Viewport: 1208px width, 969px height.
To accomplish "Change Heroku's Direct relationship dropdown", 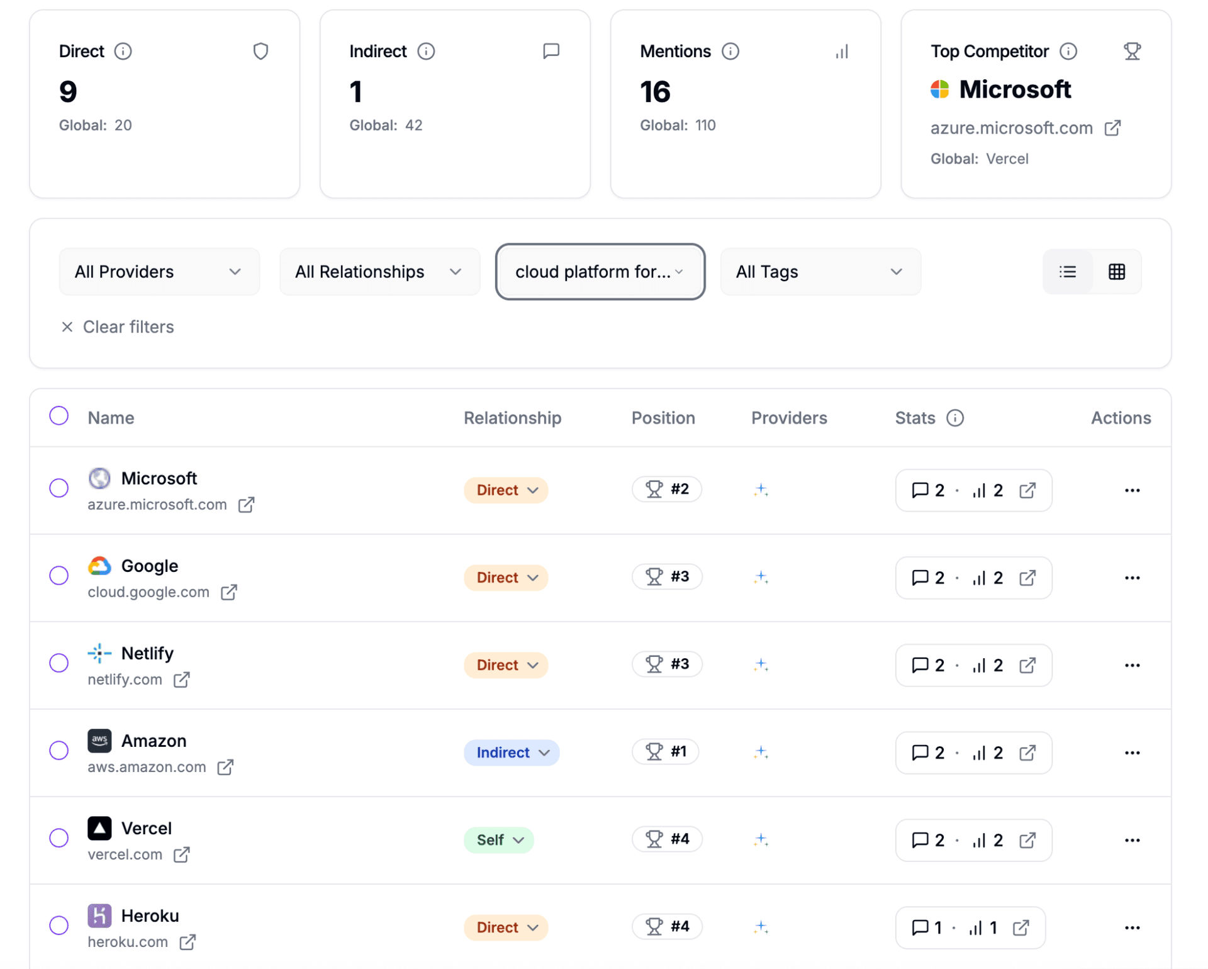I will (506, 927).
